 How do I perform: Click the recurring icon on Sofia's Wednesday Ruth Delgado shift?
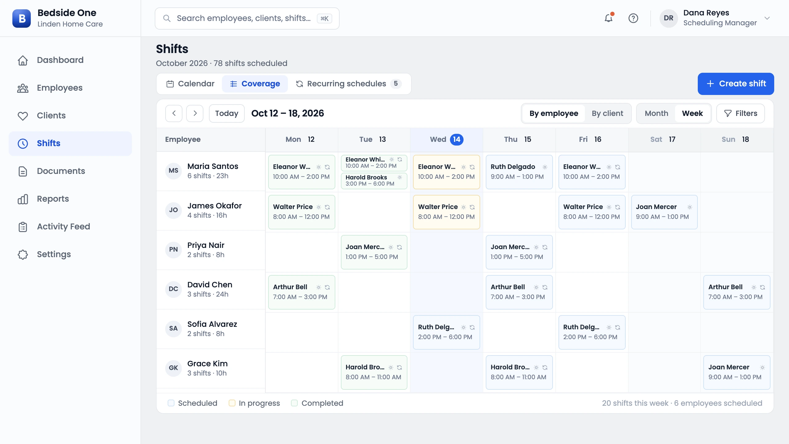click(x=472, y=327)
